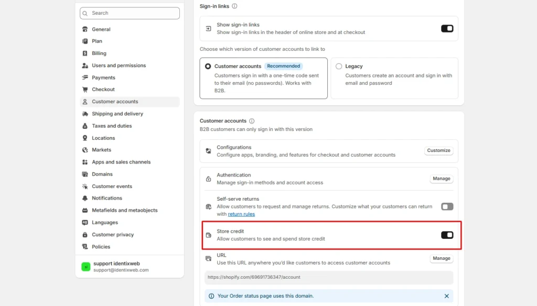Open Users and permissions via people icon

[x=85, y=65]
